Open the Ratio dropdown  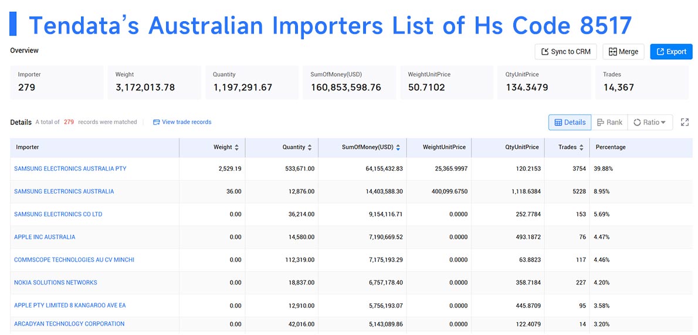(650, 122)
